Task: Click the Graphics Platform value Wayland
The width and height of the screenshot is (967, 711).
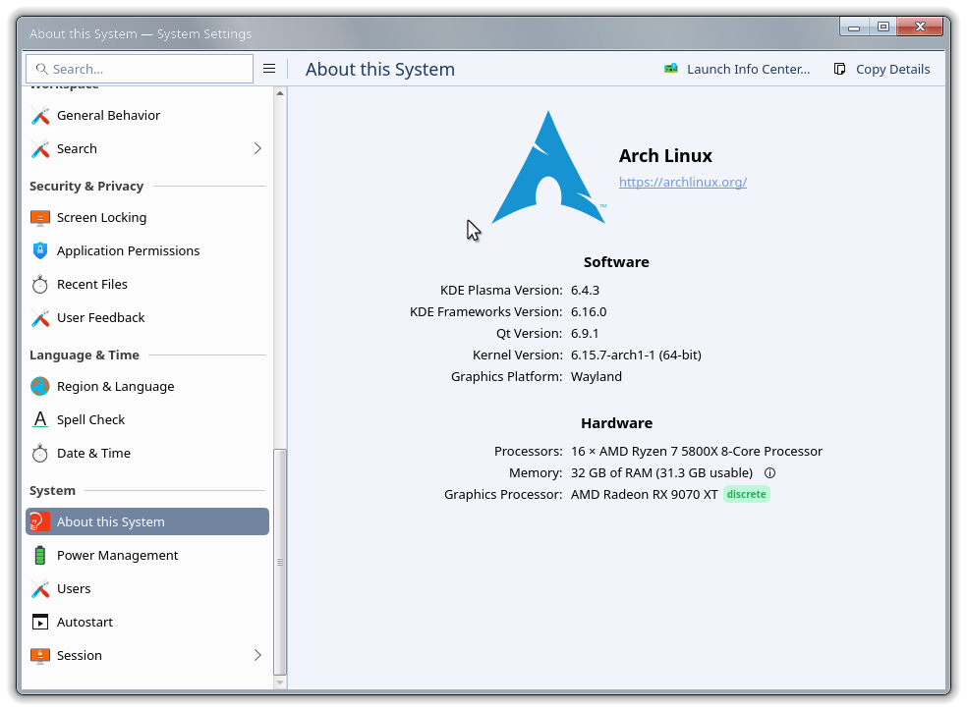Action: pos(597,376)
